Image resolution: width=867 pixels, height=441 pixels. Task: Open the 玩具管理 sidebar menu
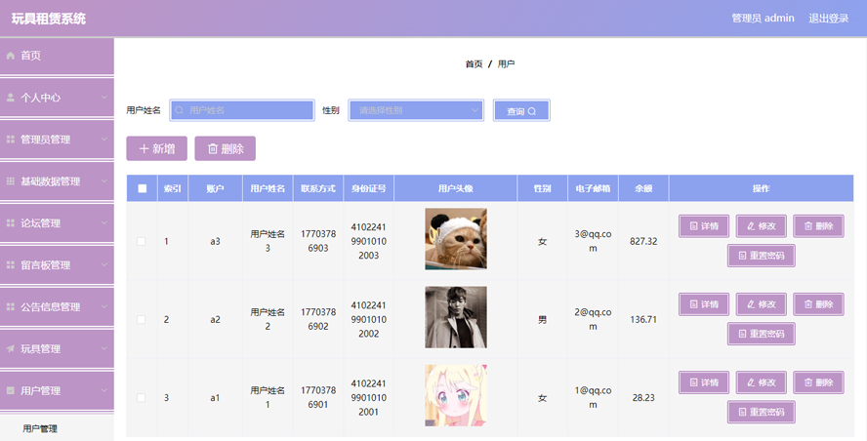click(57, 348)
